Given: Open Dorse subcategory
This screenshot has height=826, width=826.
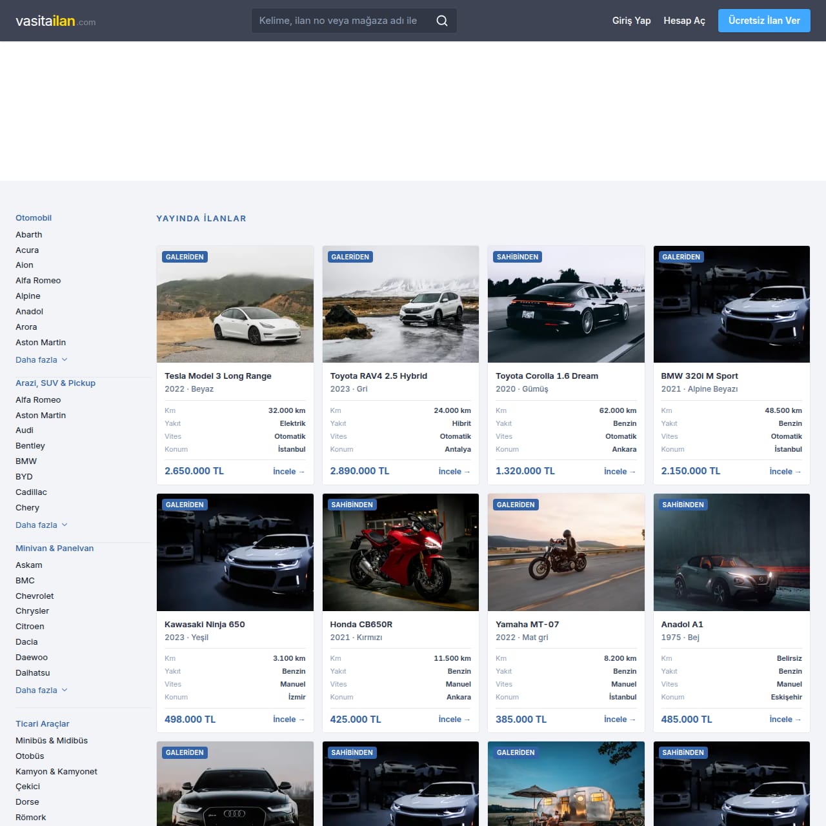Looking at the screenshot, I should click(x=27, y=802).
